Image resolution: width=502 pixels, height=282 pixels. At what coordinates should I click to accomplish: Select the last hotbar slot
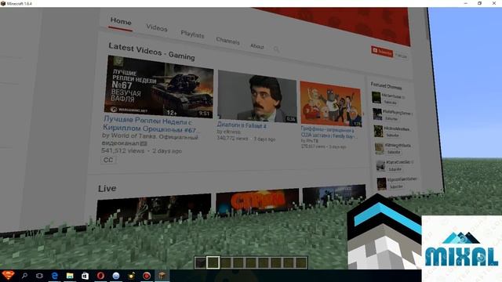[301, 262]
